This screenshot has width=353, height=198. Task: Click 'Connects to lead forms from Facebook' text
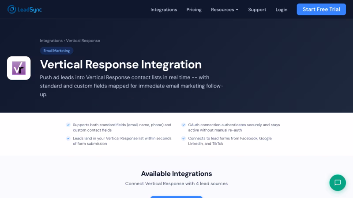[230, 141]
